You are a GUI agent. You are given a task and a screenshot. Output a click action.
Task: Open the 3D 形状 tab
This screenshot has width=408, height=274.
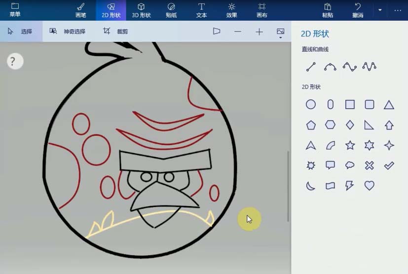point(141,10)
